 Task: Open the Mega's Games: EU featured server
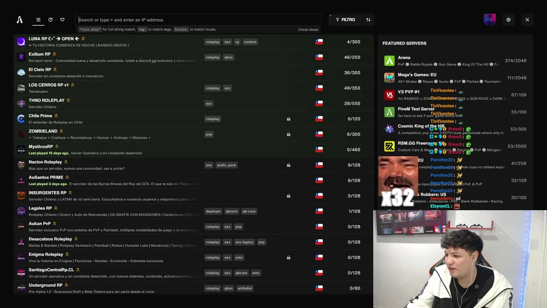456,78
